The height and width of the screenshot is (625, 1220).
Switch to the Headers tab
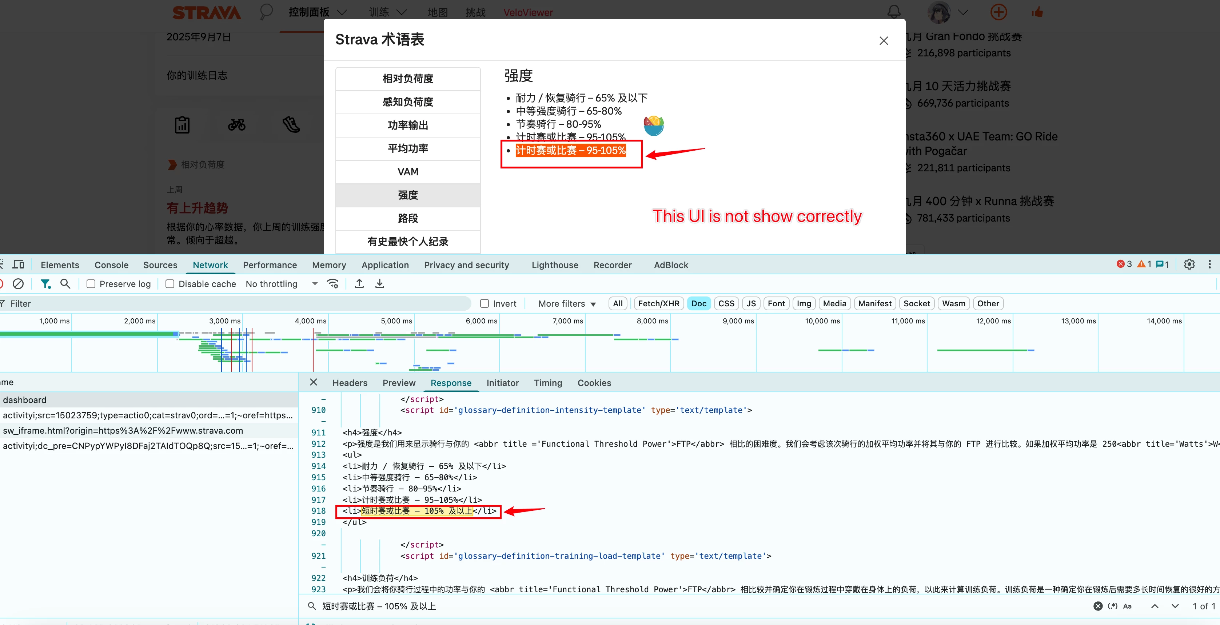[350, 383]
